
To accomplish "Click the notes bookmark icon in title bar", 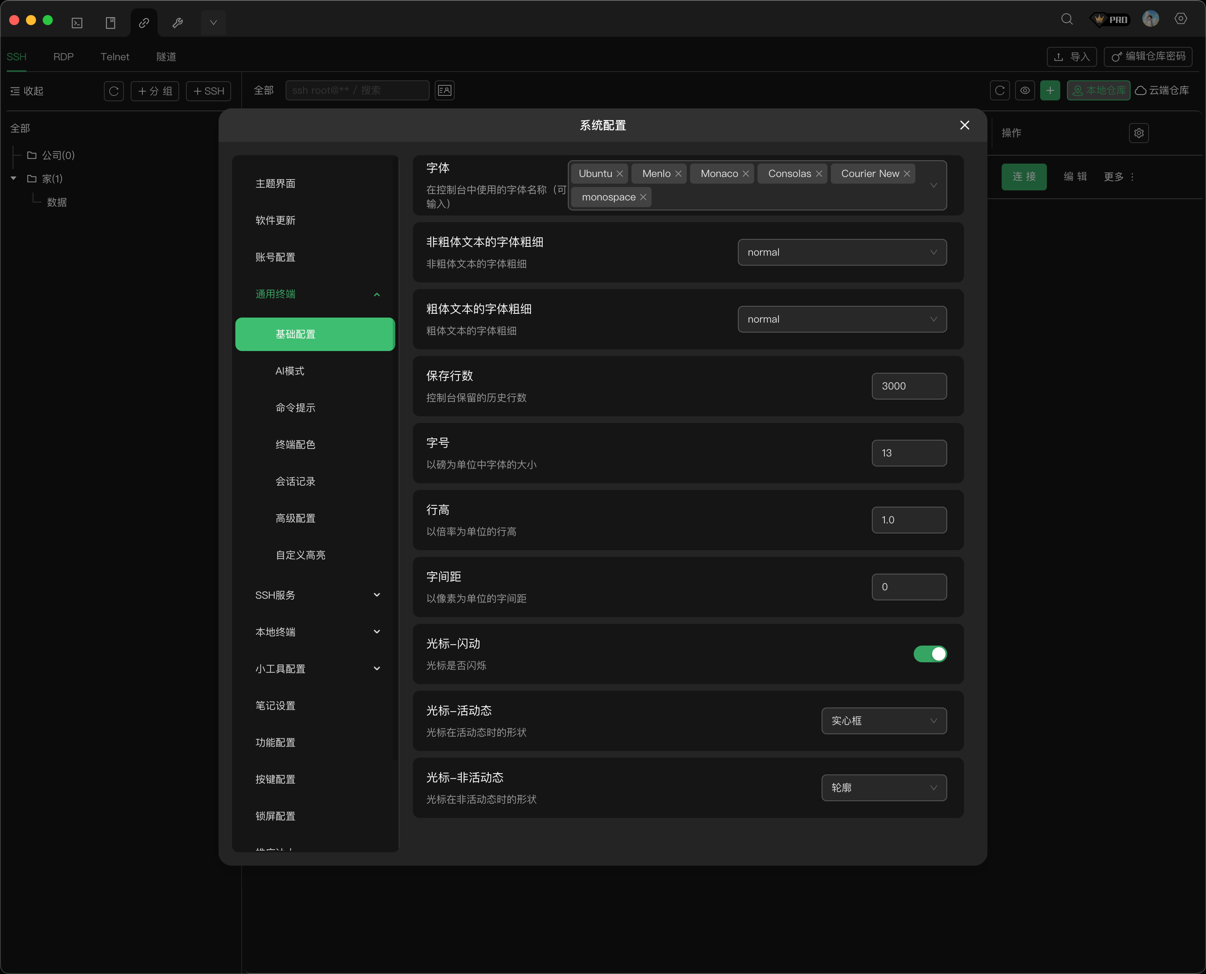I will tap(111, 23).
